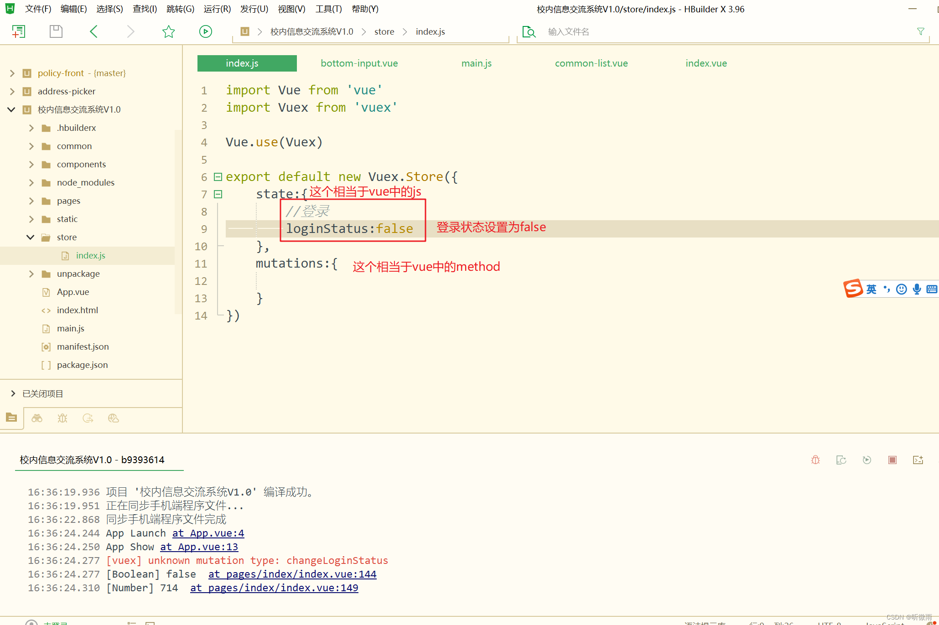Collapse the store folder
This screenshot has width=939, height=625.
[x=31, y=237]
